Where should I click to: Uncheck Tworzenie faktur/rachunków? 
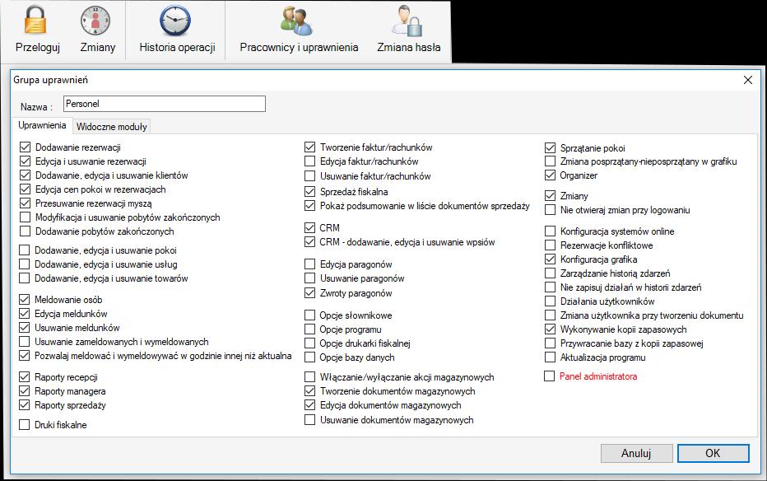pyautogui.click(x=309, y=147)
